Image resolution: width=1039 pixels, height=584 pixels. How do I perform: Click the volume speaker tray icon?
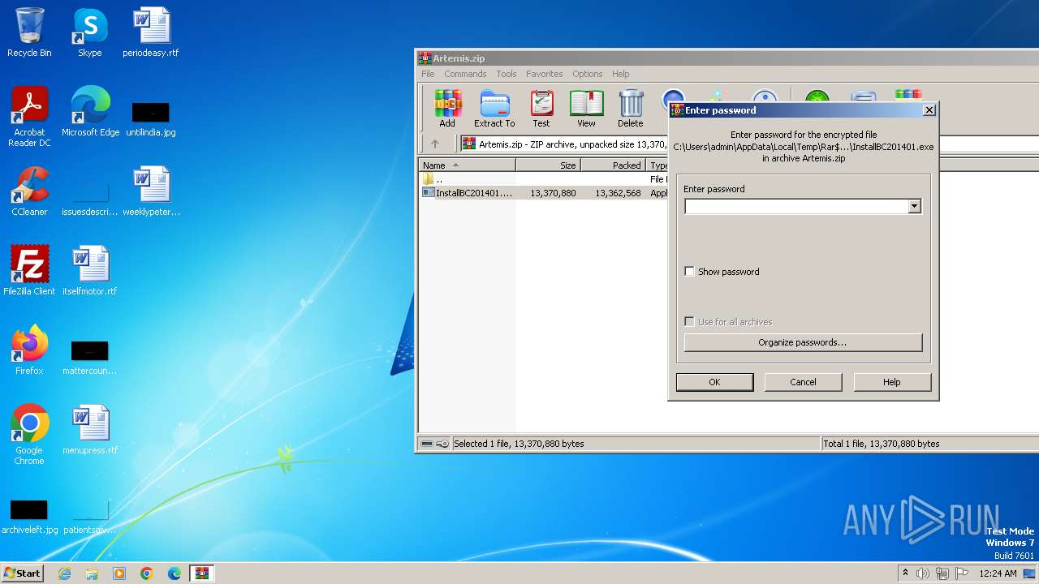(x=923, y=573)
